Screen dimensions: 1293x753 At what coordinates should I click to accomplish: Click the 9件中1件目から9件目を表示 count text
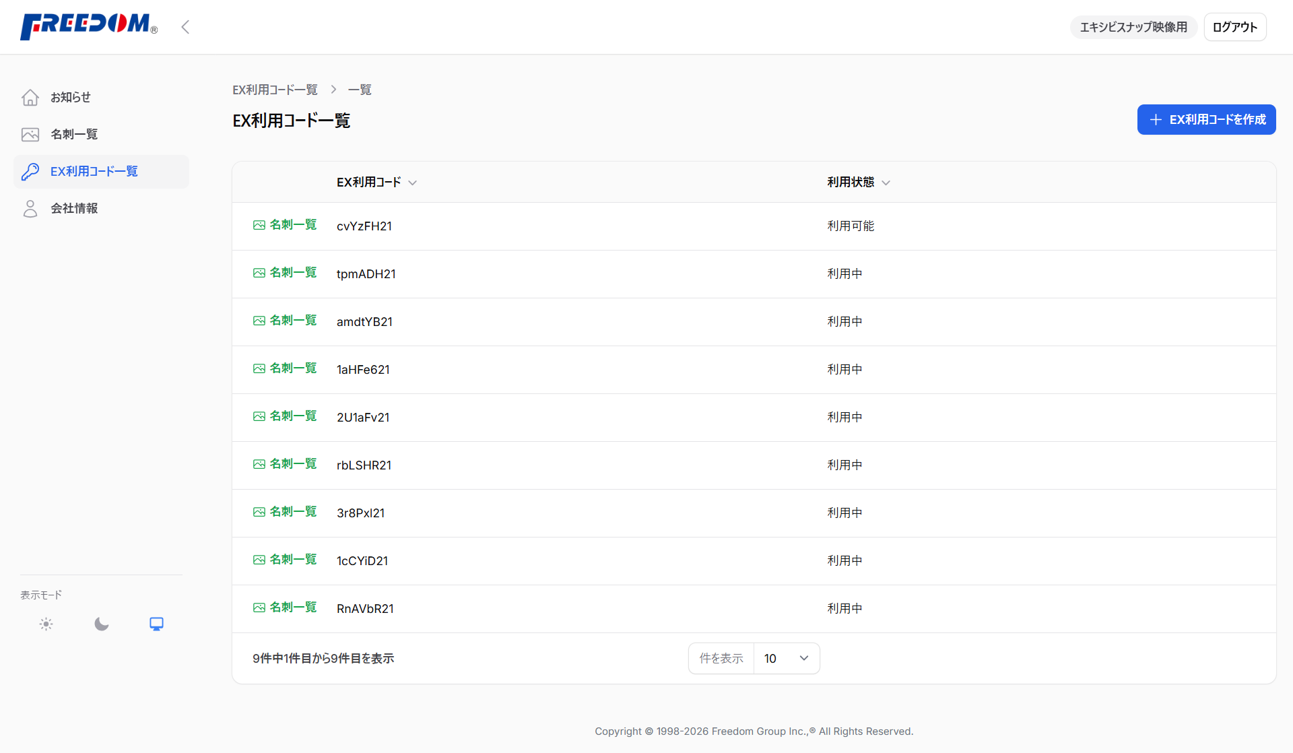click(x=323, y=659)
